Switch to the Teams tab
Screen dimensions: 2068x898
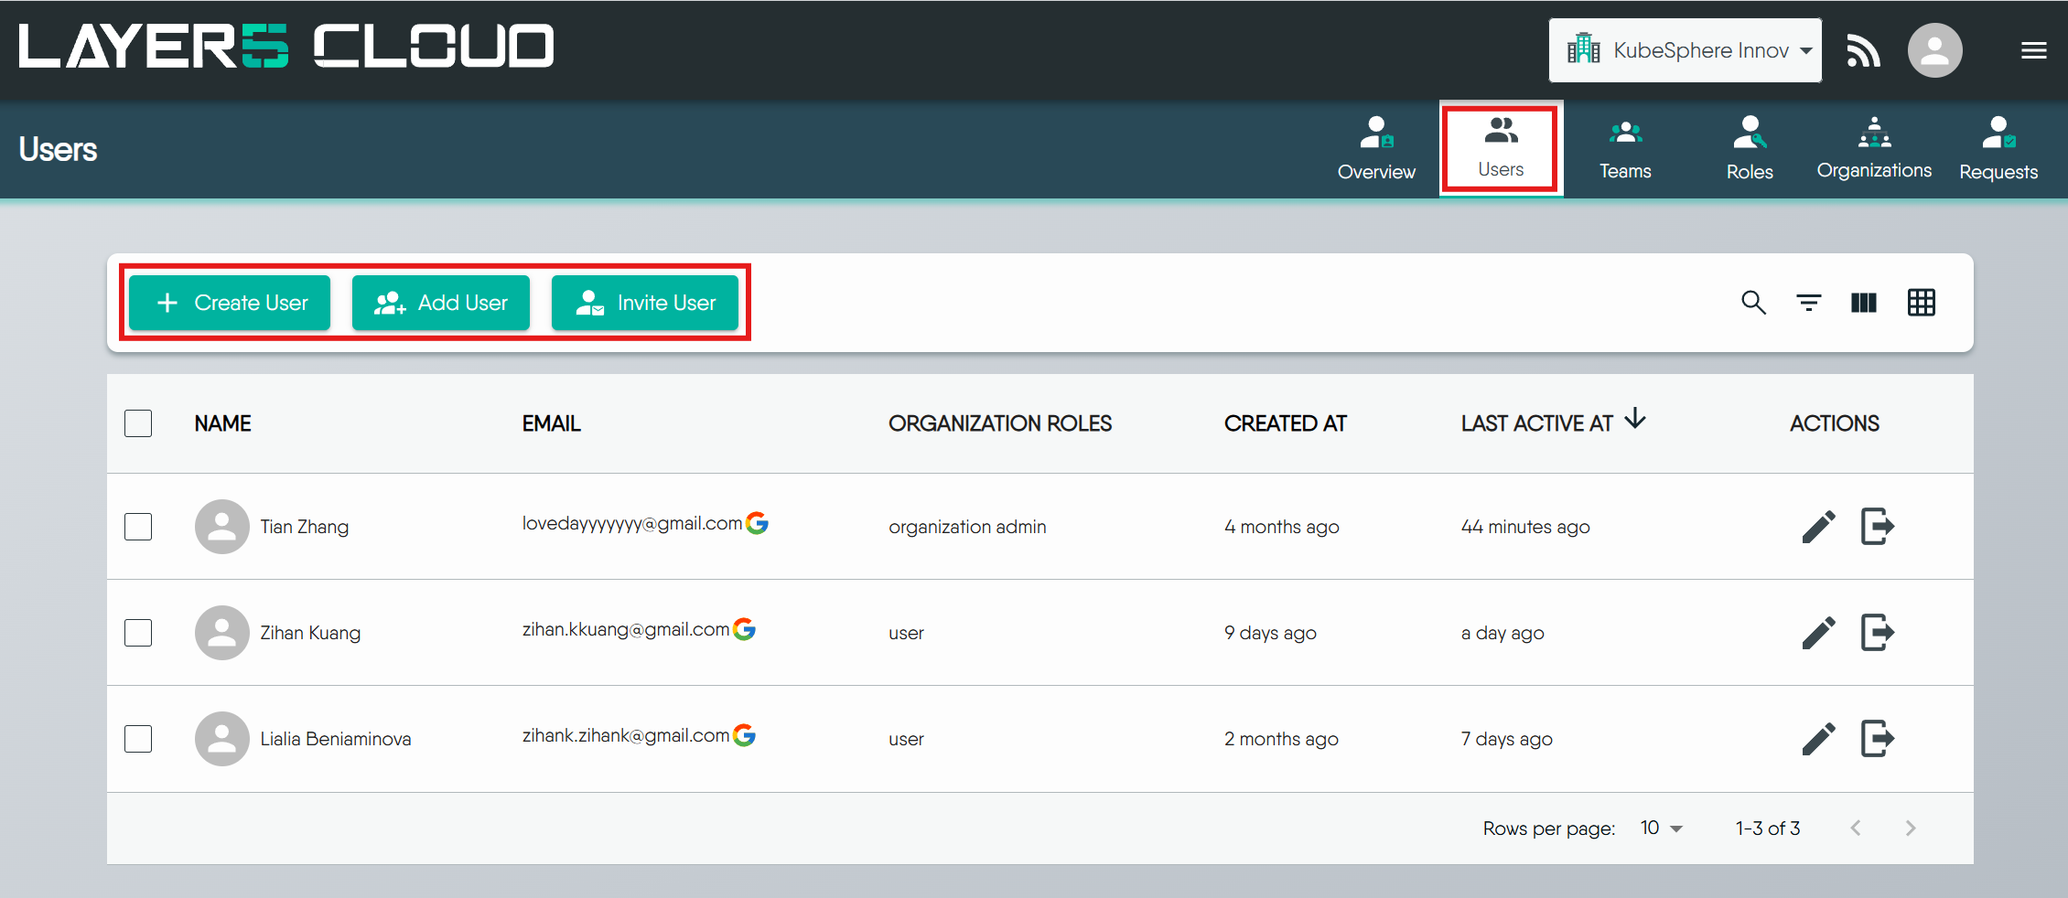tap(1625, 148)
